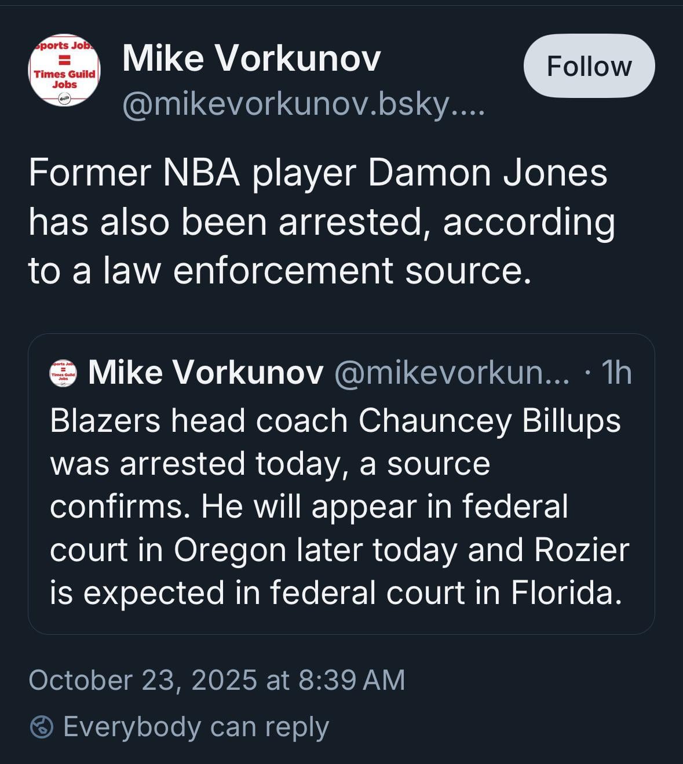The width and height of the screenshot is (683, 764).
Task: Click the globe icon beside reply settings
Action: [42, 727]
